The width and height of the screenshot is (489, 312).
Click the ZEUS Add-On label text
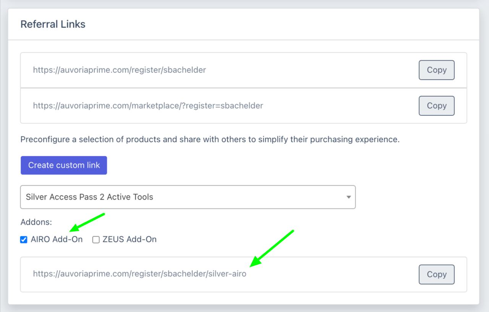130,240
